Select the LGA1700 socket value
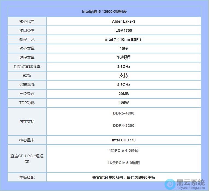The width and height of the screenshot is (209, 191). coord(124,30)
